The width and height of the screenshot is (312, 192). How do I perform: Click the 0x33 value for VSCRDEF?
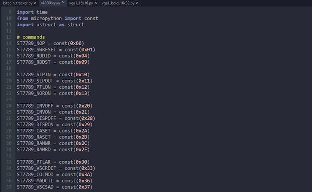[87, 168]
